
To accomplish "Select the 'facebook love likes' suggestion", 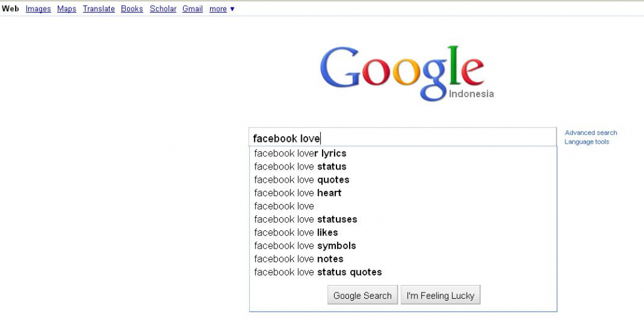I will pyautogui.click(x=402, y=232).
